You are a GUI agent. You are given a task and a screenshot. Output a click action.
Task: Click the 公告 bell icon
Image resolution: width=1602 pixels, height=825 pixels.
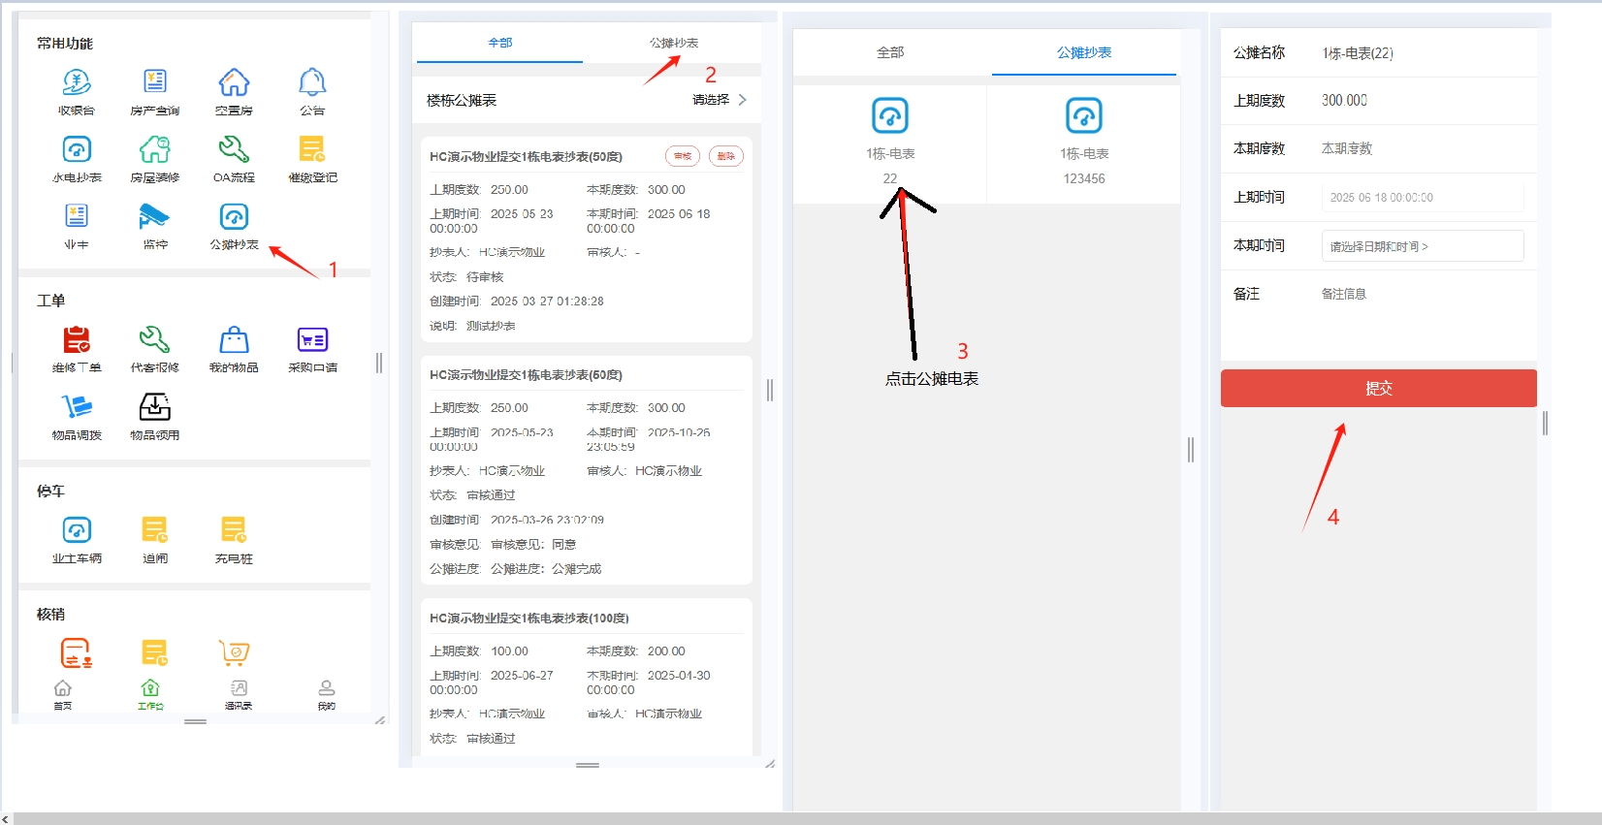coord(312,84)
